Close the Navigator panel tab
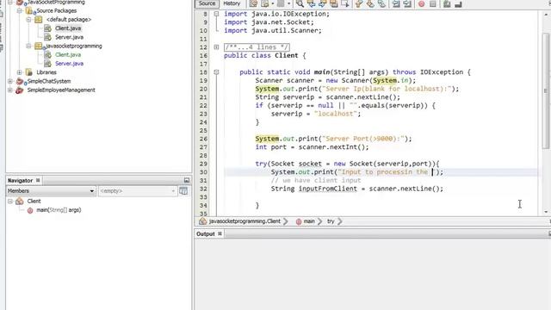Screen dimensions: 551x310 click(x=38, y=180)
